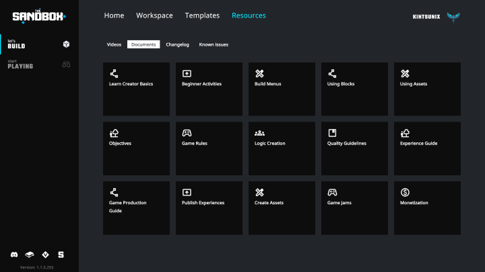Select the Documents sub-tab
The height and width of the screenshot is (272, 485).
(x=143, y=44)
